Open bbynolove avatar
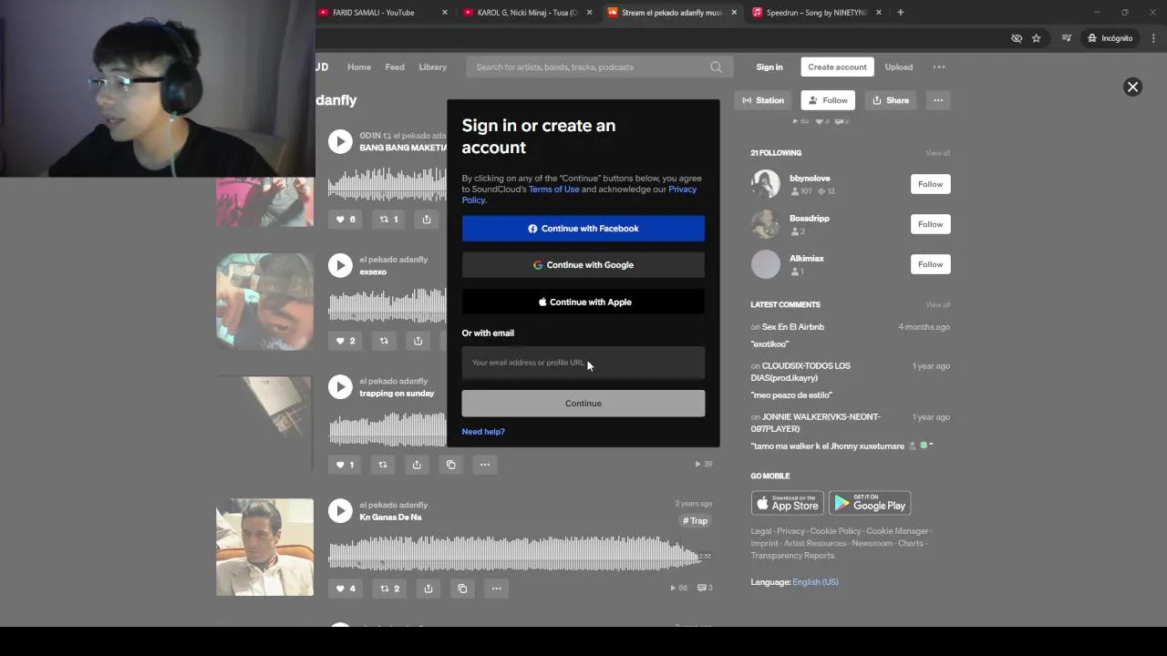The image size is (1167, 656). (x=766, y=184)
